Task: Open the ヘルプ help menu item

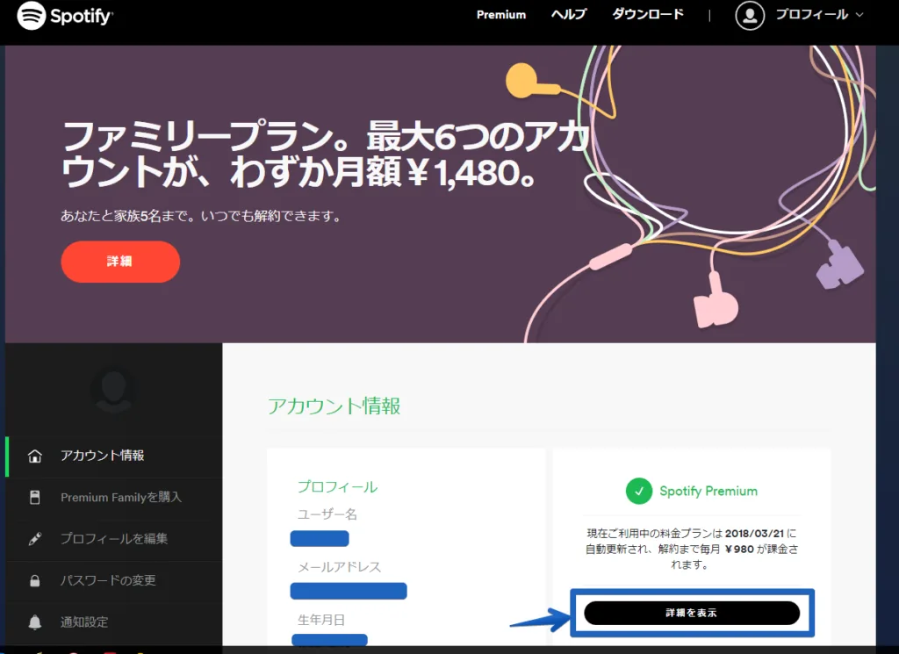Action: click(569, 14)
